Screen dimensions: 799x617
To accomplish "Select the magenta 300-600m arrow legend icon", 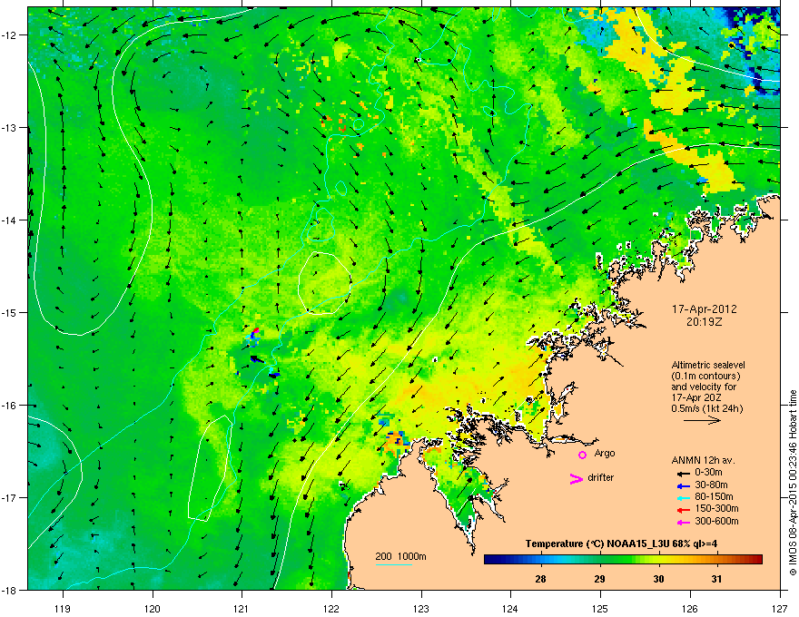I will coord(683,522).
